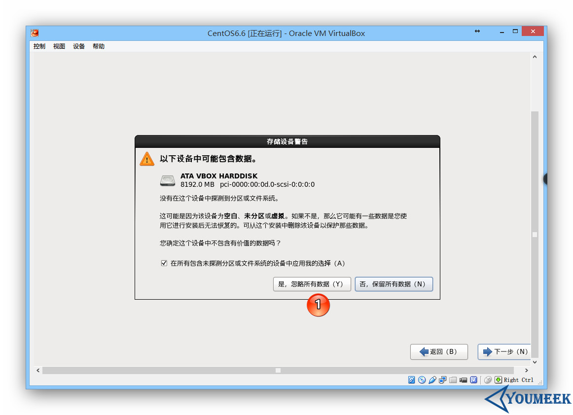This screenshot has width=573, height=415.
Task: Open the 控制 (Machine) menu
Action: tap(39, 46)
